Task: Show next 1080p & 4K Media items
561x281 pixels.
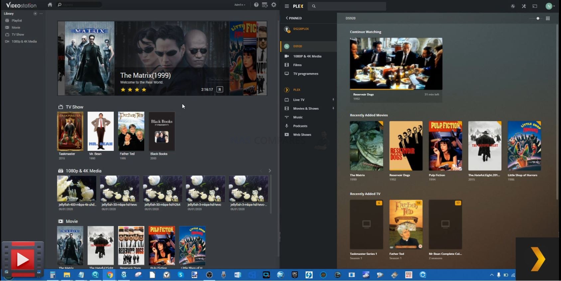Action: (x=270, y=171)
